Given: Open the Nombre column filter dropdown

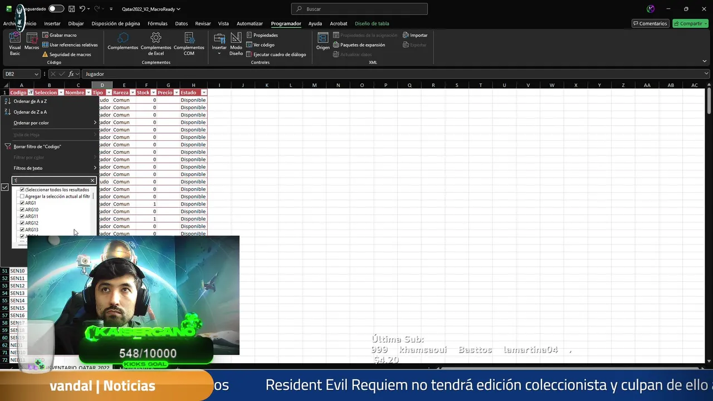Looking at the screenshot, I should pyautogui.click(x=89, y=92).
